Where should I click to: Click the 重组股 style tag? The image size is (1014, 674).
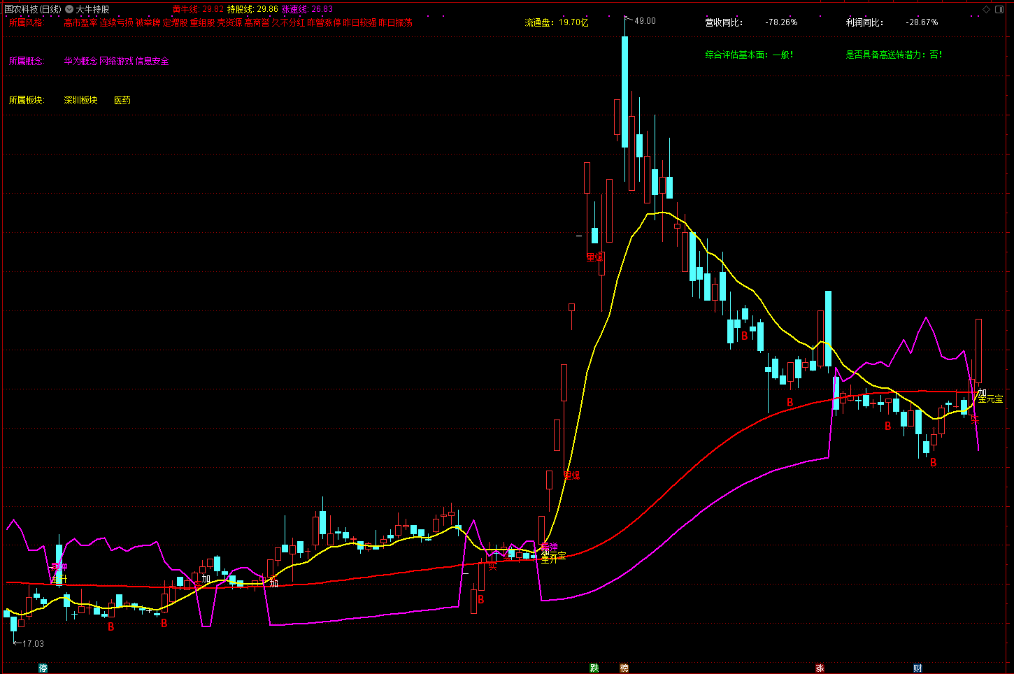tap(203, 22)
